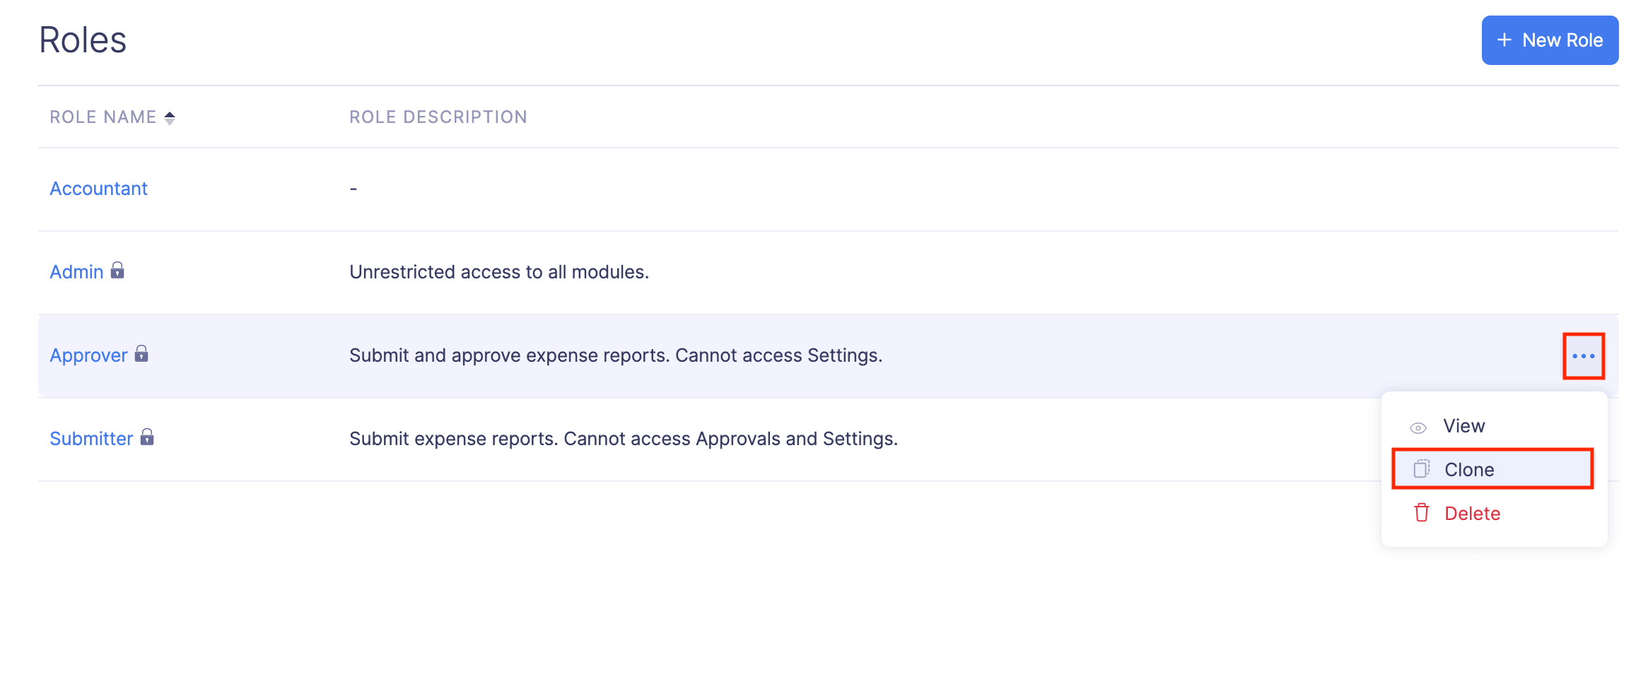The width and height of the screenshot is (1648, 679).
Task: Click the eye icon next to View
Action: coord(1418,428)
